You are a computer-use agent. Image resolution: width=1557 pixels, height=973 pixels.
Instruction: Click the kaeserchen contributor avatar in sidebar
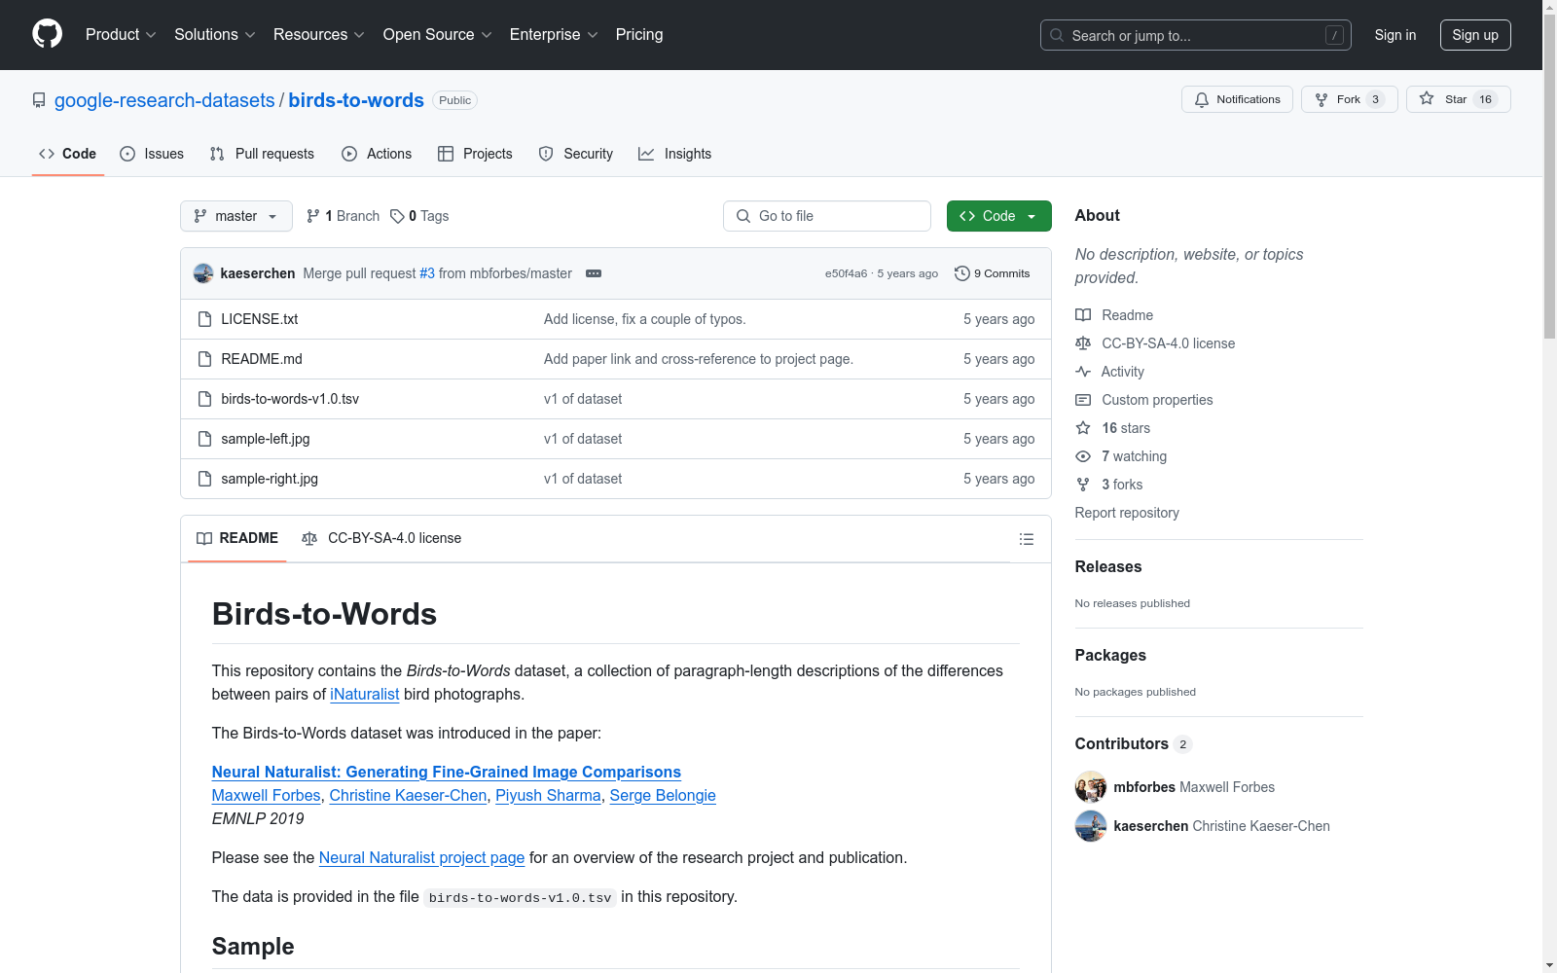click(x=1091, y=826)
